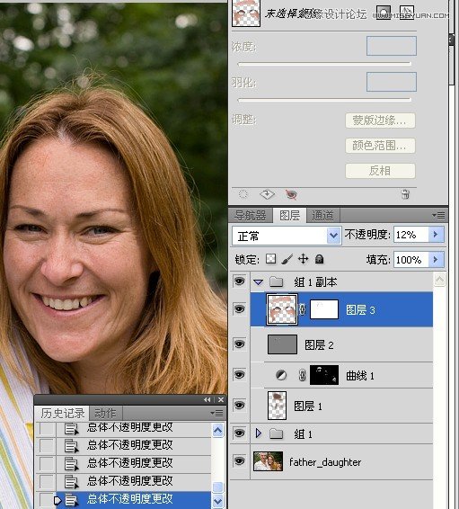The width and height of the screenshot is (459, 509).
Task: Hide the 曲线 1 layer
Action: tap(240, 375)
